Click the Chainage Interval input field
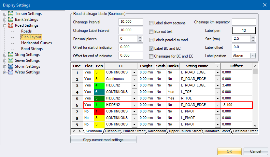 131,22
